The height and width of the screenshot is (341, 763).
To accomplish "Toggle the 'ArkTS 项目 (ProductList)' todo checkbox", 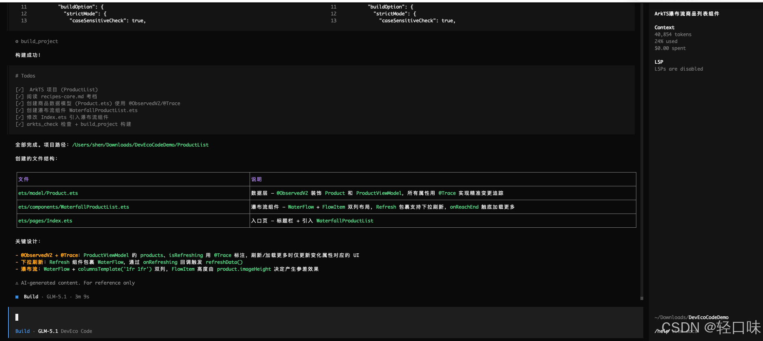I will [x=19, y=90].
